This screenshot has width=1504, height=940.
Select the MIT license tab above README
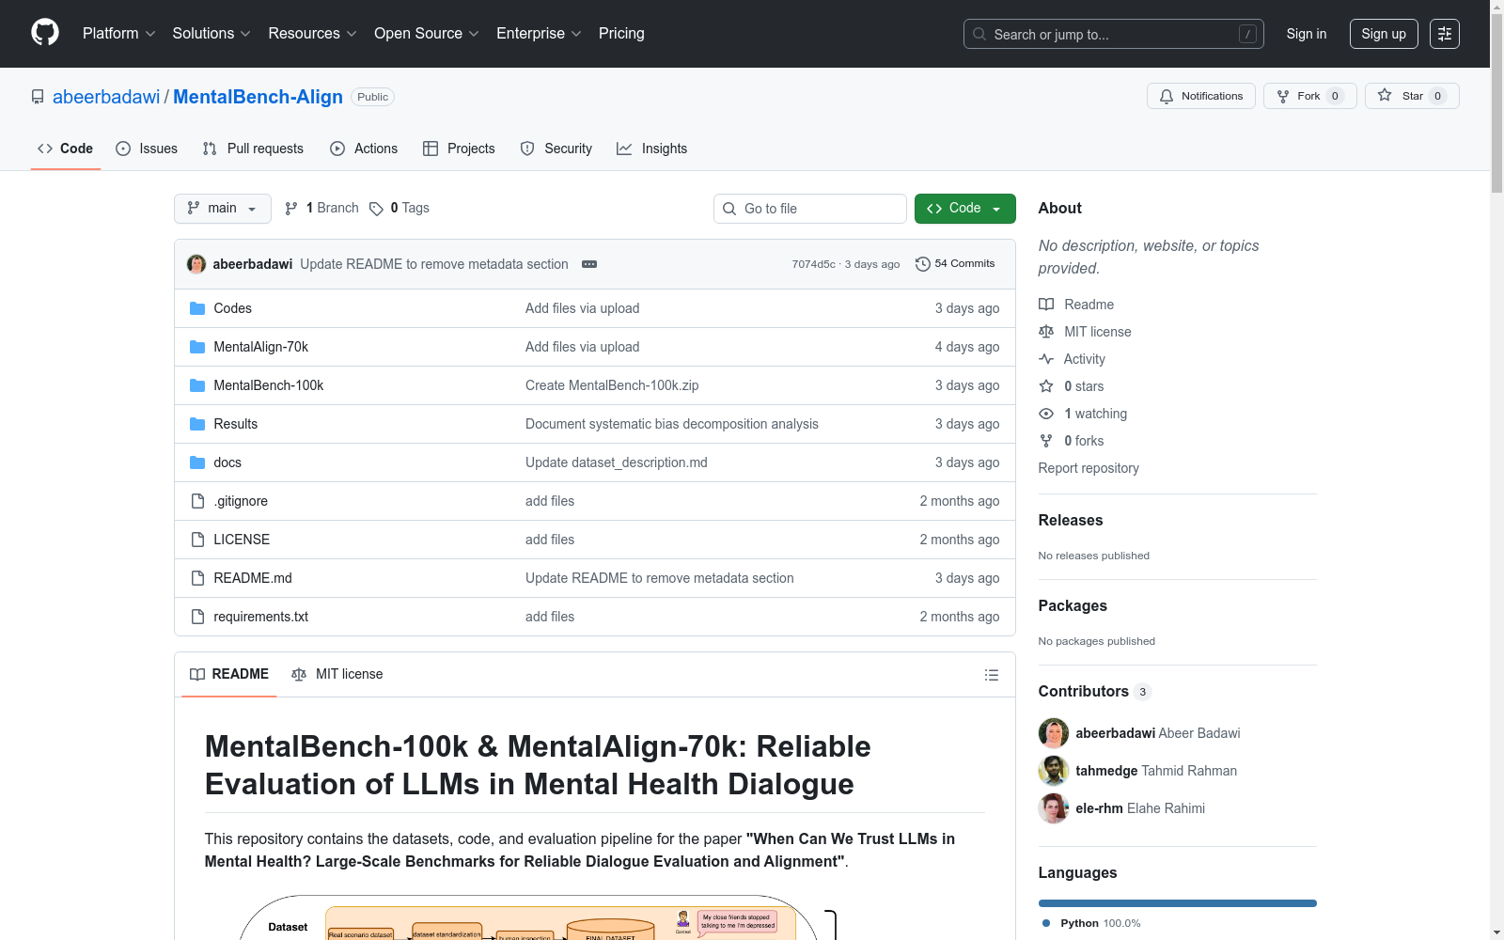point(337,674)
